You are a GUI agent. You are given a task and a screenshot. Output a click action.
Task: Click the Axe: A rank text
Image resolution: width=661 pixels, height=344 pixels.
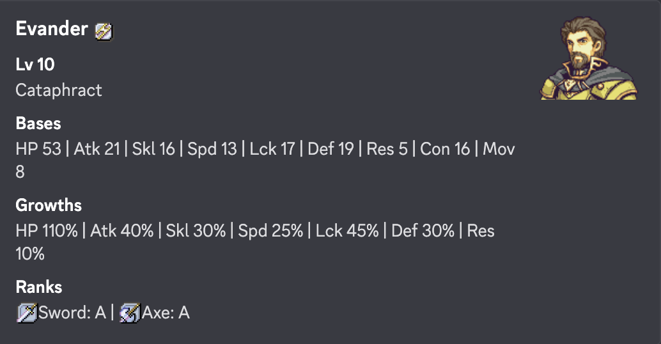(x=166, y=313)
